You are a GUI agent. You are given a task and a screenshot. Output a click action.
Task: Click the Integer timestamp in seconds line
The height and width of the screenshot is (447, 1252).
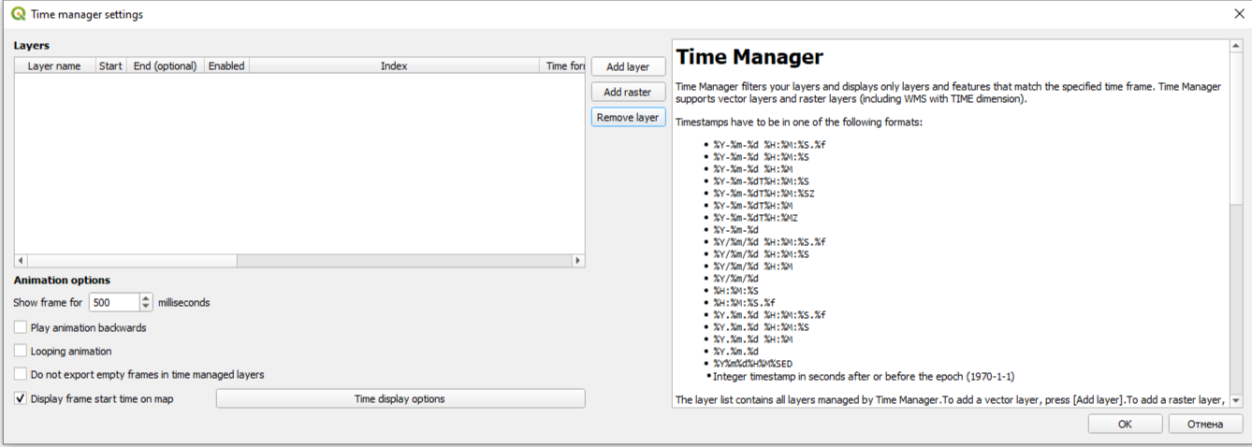864,376
